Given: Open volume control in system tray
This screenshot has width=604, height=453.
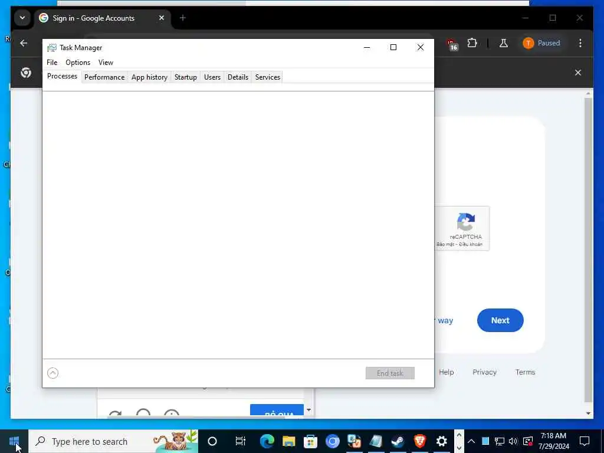Looking at the screenshot, I should coord(513,441).
